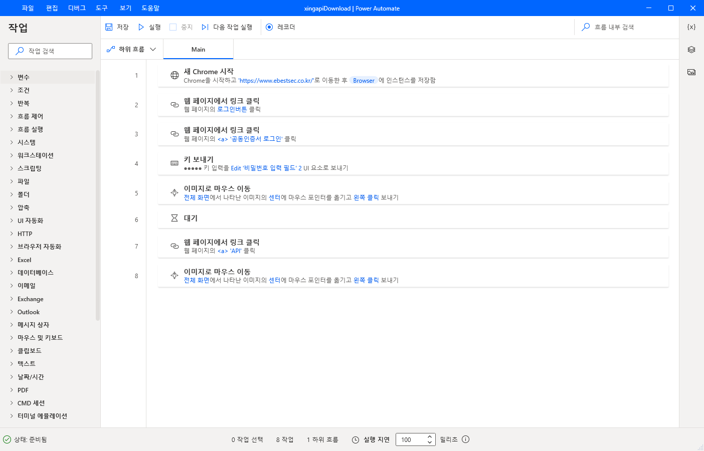Expand the 조건 action group
This screenshot has height=451, width=704.
pos(12,90)
